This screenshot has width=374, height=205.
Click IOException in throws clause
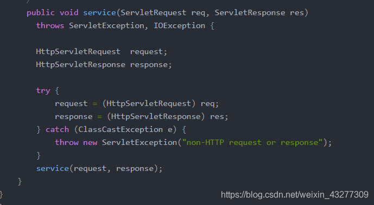click(179, 26)
